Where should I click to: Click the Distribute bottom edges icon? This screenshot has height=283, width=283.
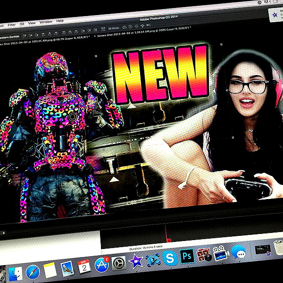[x=76, y=32]
